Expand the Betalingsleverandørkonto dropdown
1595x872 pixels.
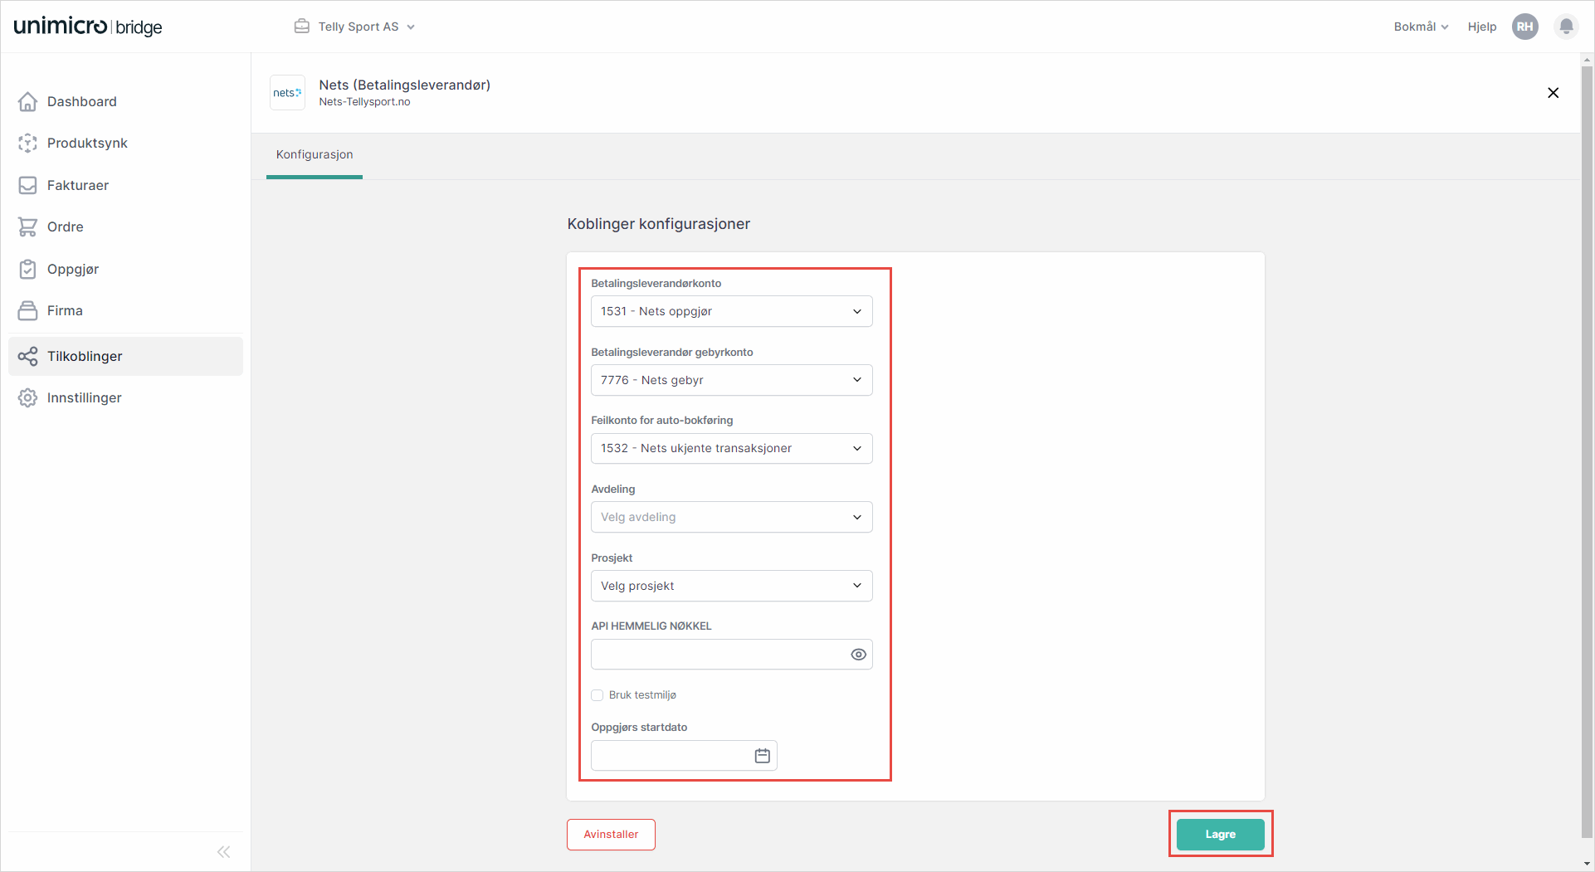(x=731, y=311)
